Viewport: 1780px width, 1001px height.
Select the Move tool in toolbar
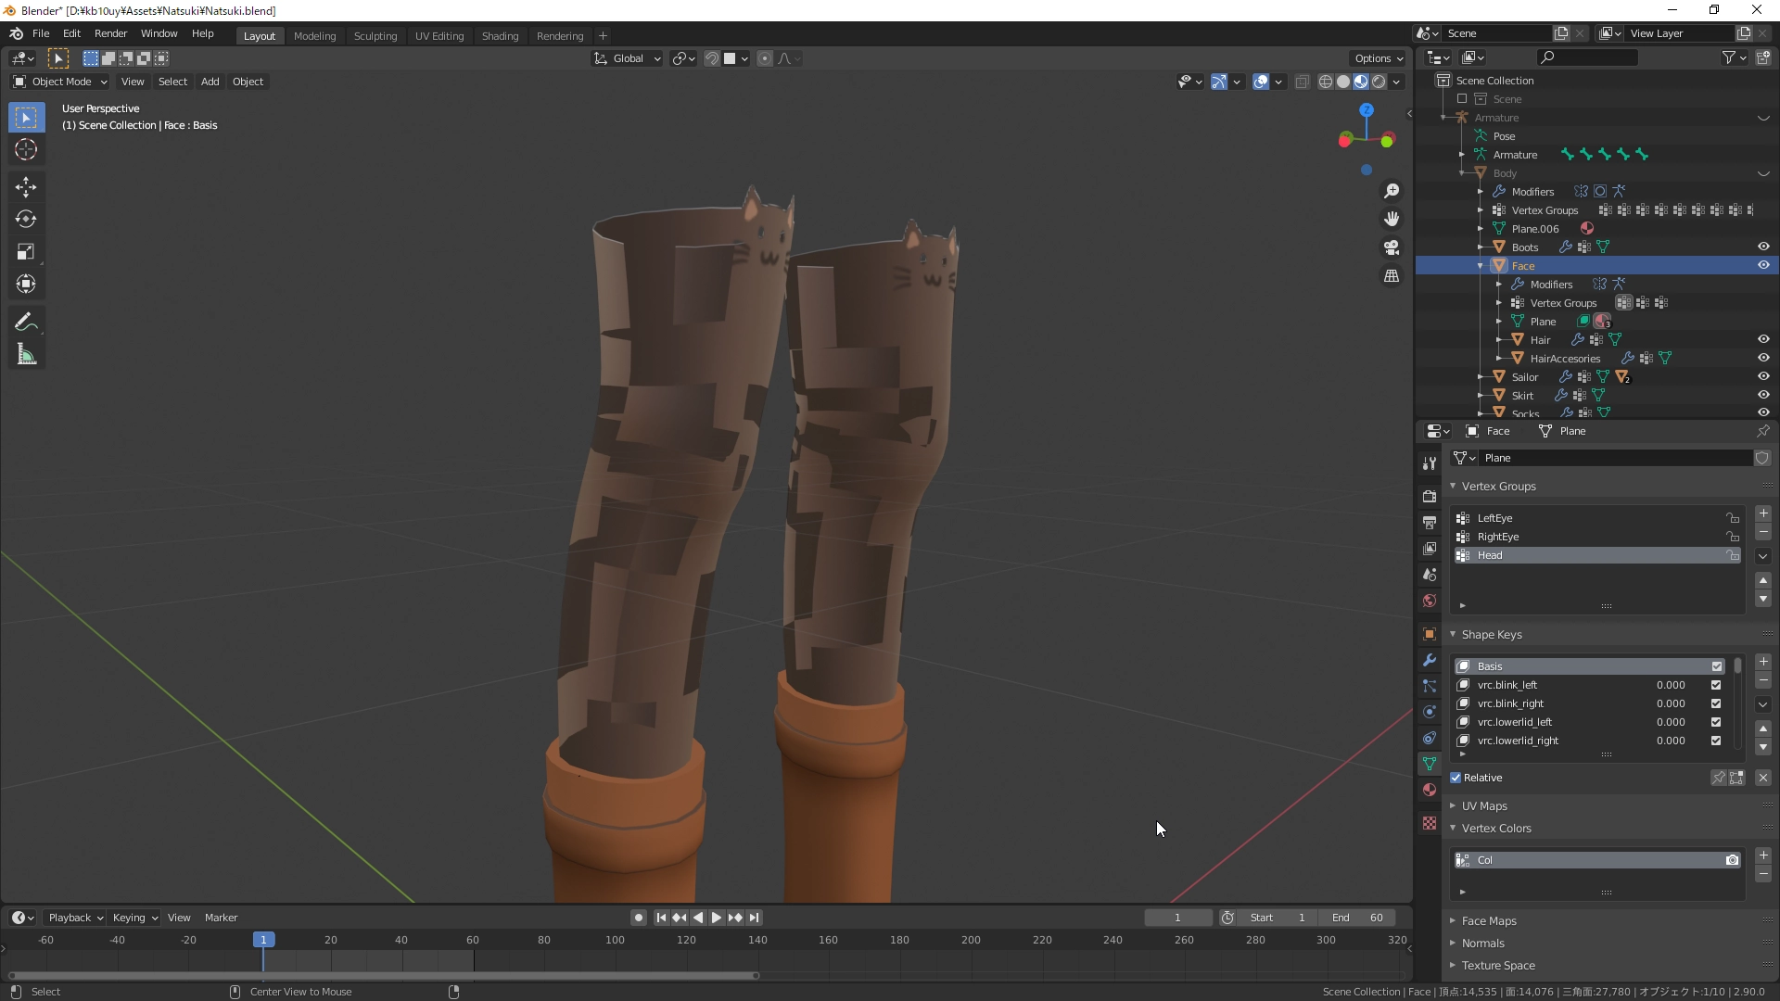point(26,187)
